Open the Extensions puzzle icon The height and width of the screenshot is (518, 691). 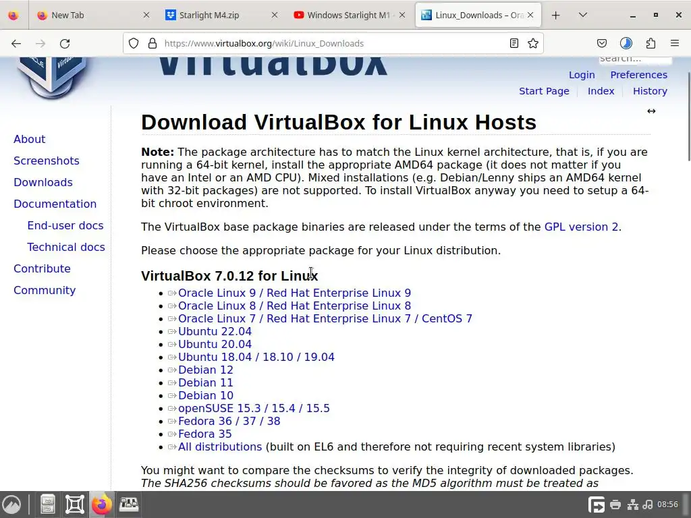651,43
